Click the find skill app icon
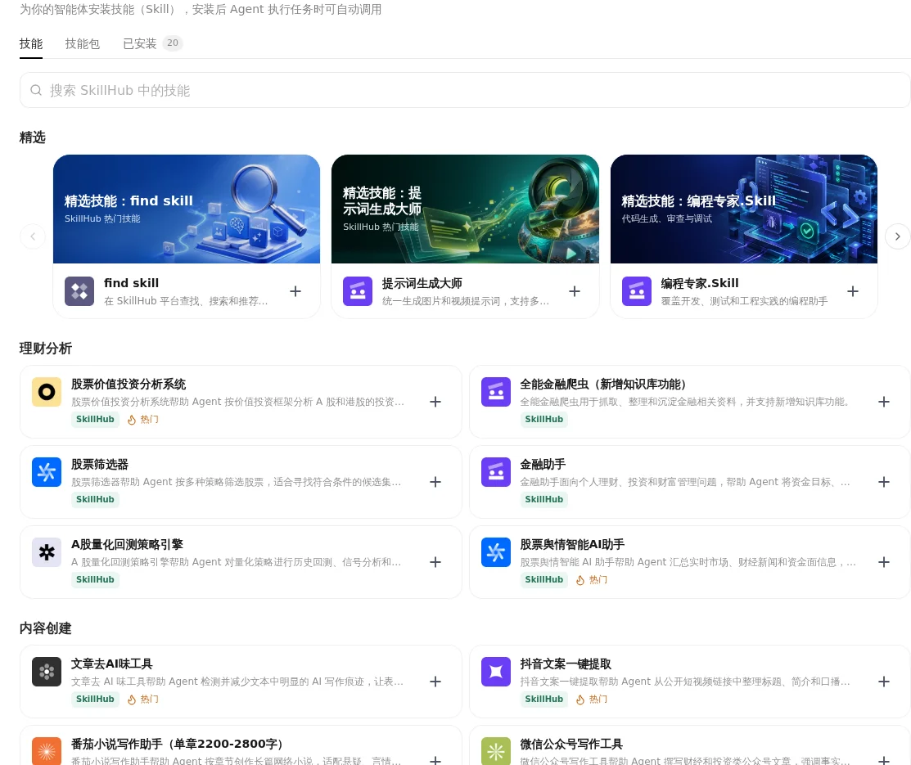911x765 pixels. coord(79,291)
